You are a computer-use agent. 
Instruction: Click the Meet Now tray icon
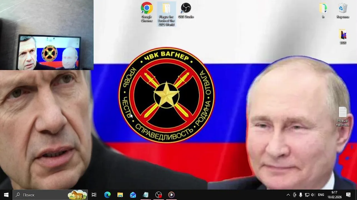[294, 195]
